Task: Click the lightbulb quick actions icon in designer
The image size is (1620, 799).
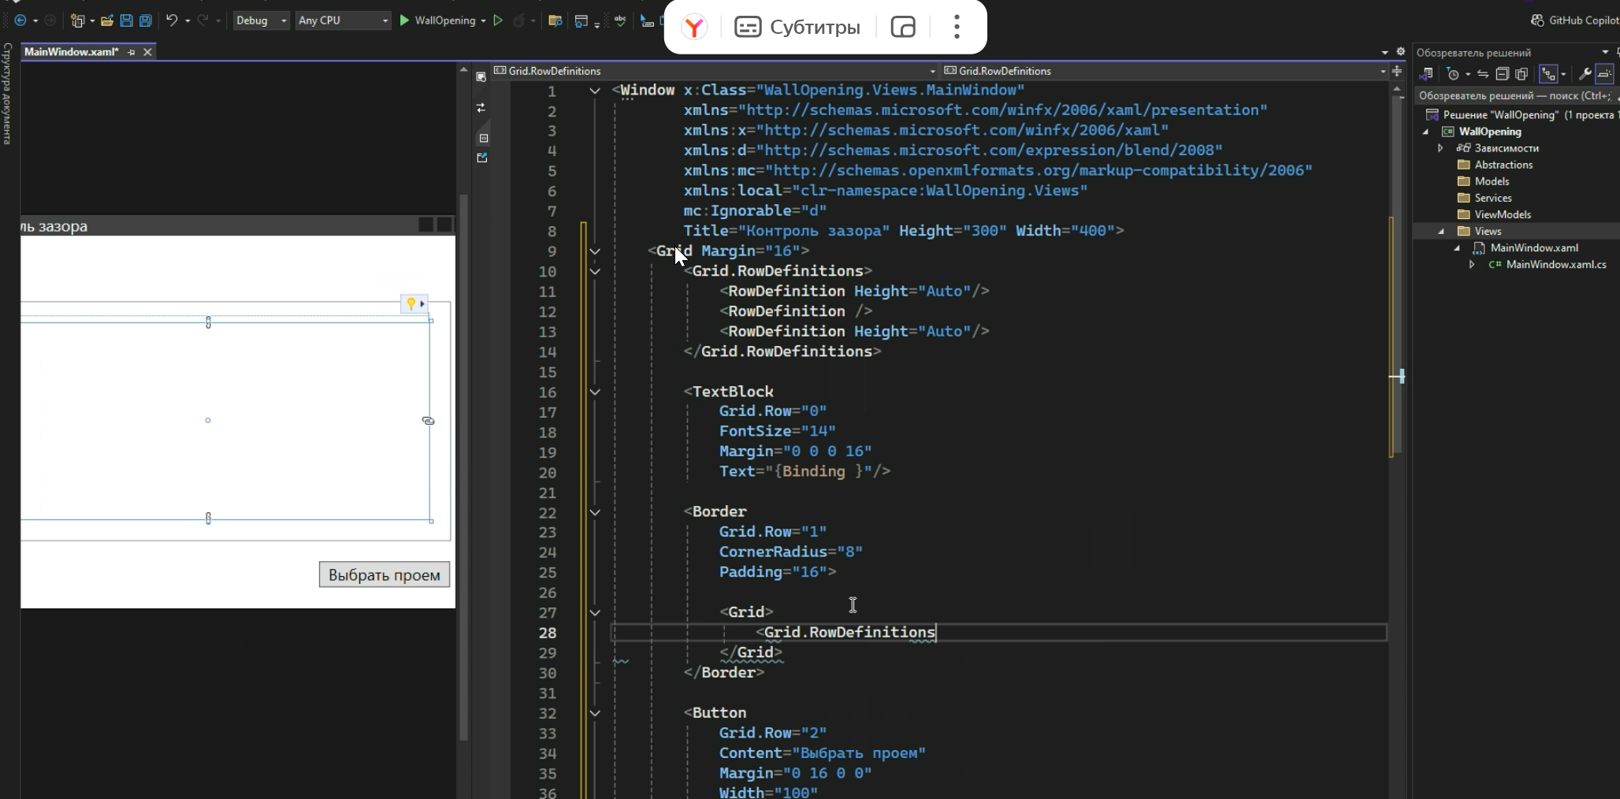Action: (411, 303)
